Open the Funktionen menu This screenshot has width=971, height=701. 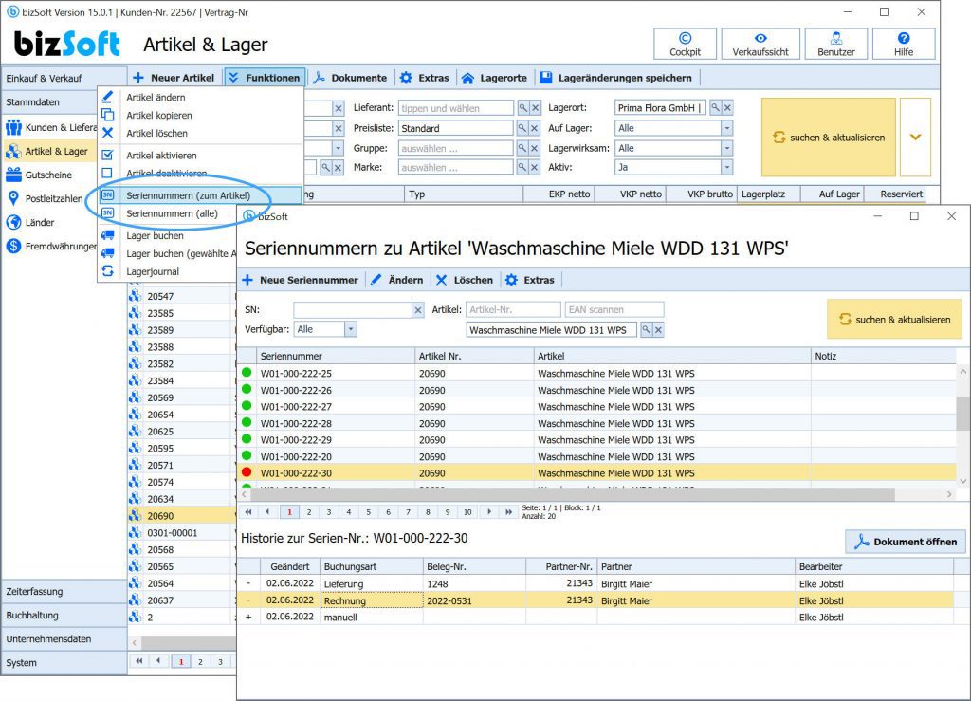point(265,78)
